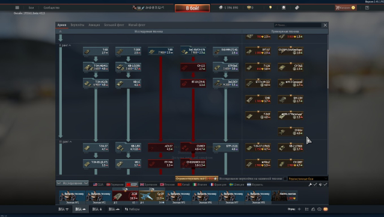This screenshot has height=217, width=384.
Task: Open the Реалистичные бои game mode dropdown
Action: (308, 179)
